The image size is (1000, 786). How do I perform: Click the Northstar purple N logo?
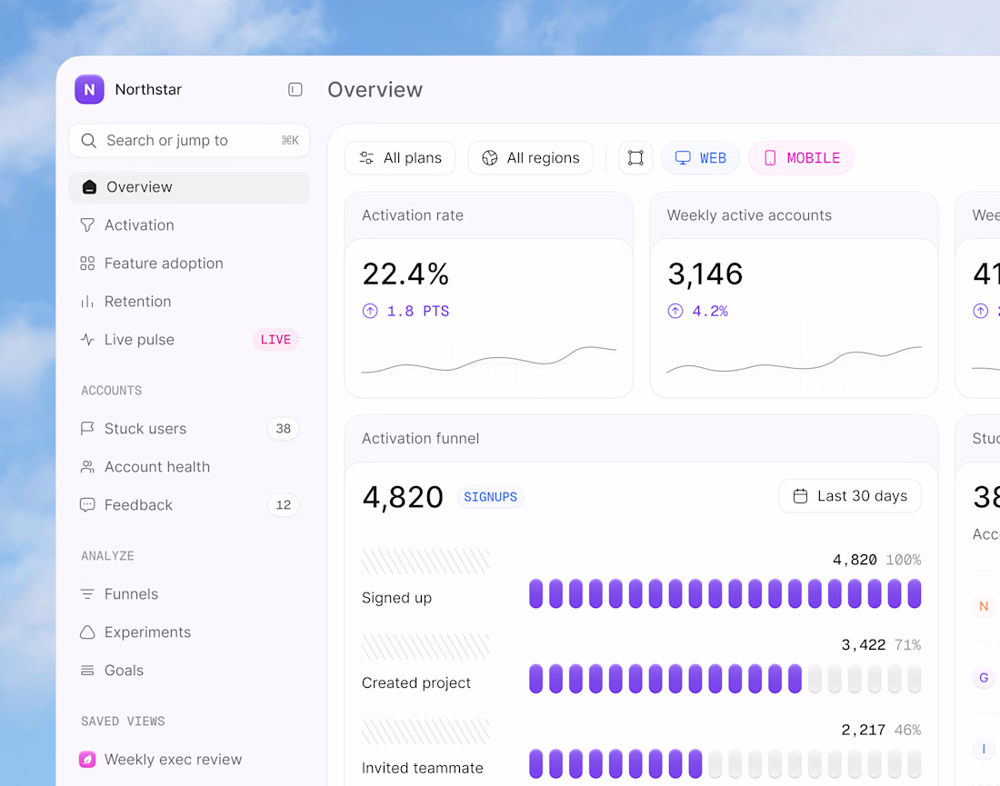pyautogui.click(x=89, y=89)
